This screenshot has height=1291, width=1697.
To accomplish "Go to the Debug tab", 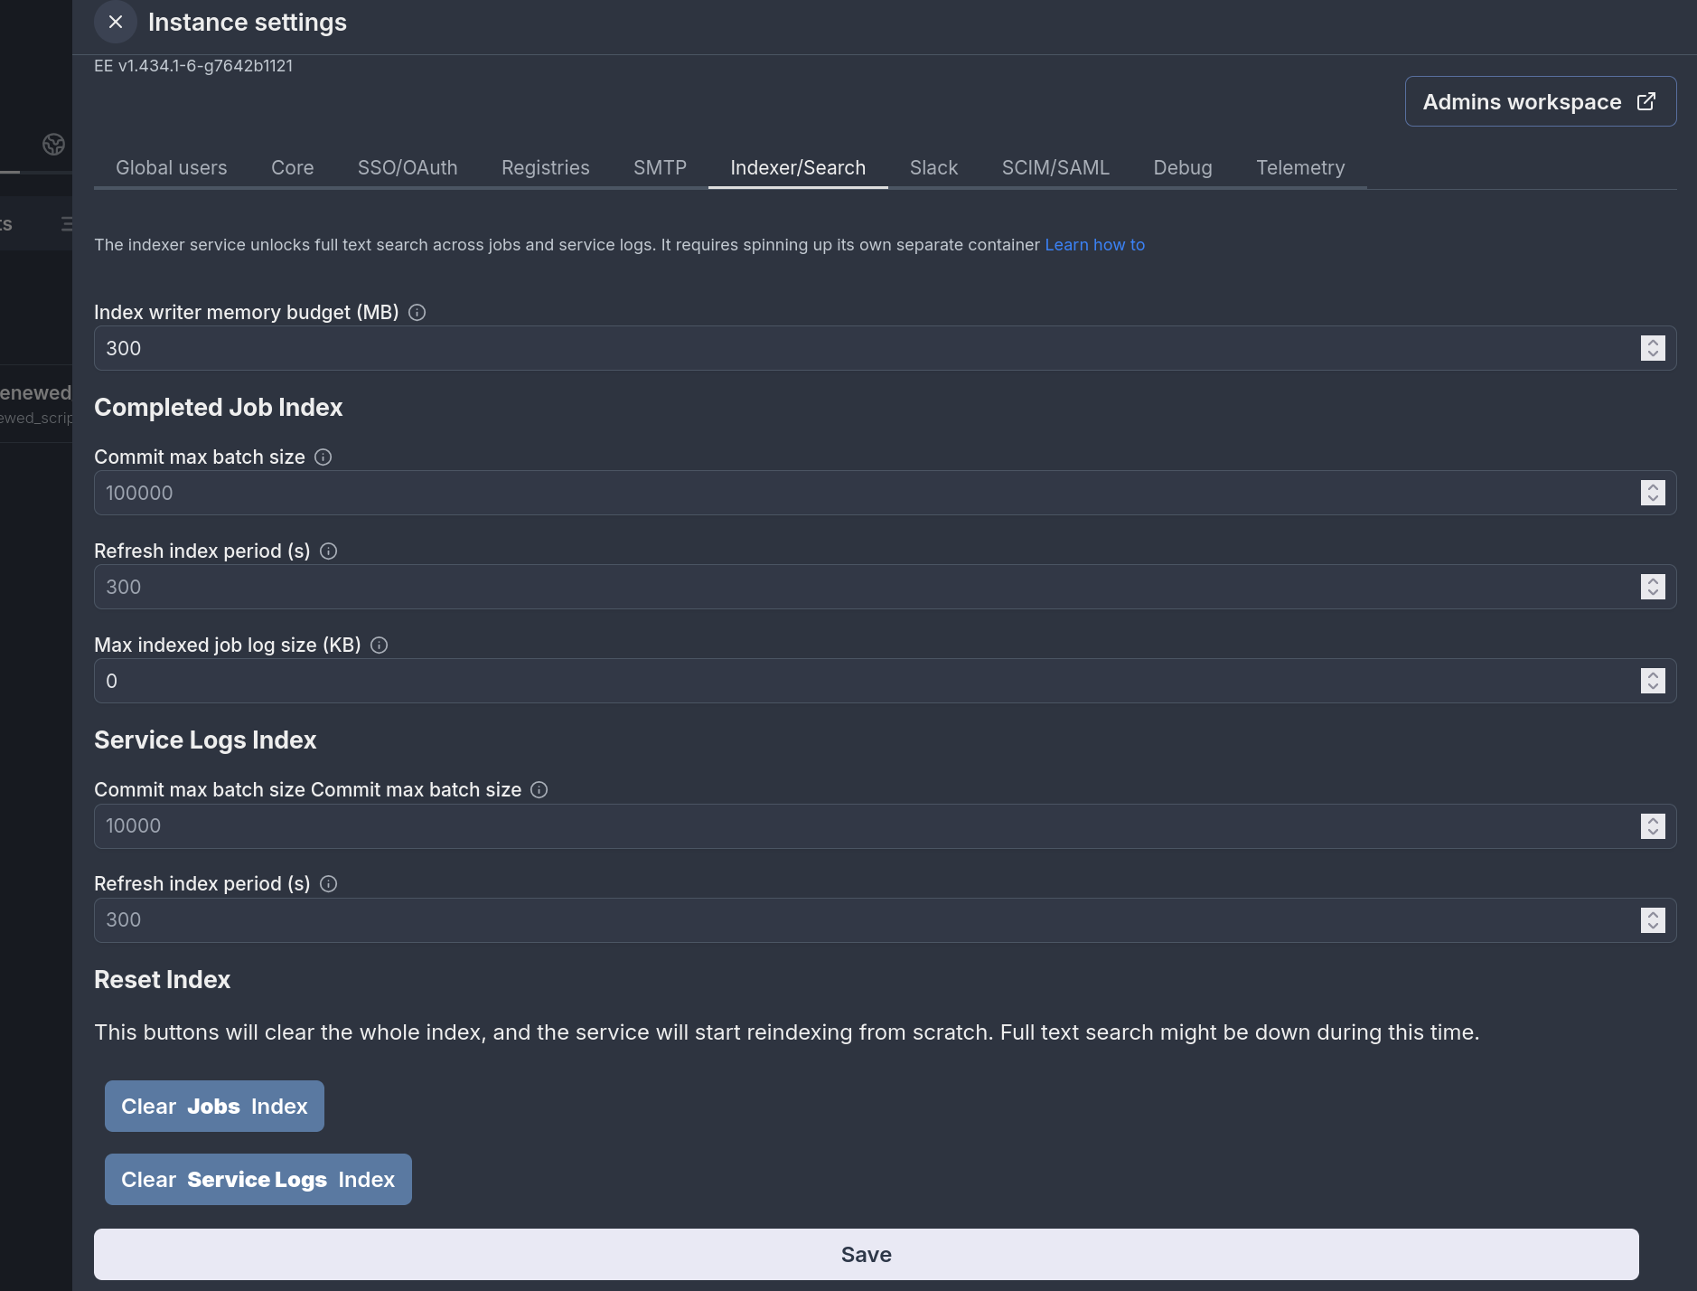I will [x=1183, y=168].
